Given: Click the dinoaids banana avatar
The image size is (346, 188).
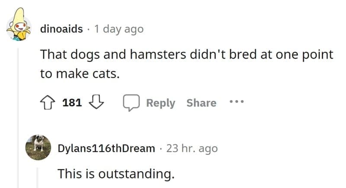Looking at the screenshot, I should [x=18, y=29].
